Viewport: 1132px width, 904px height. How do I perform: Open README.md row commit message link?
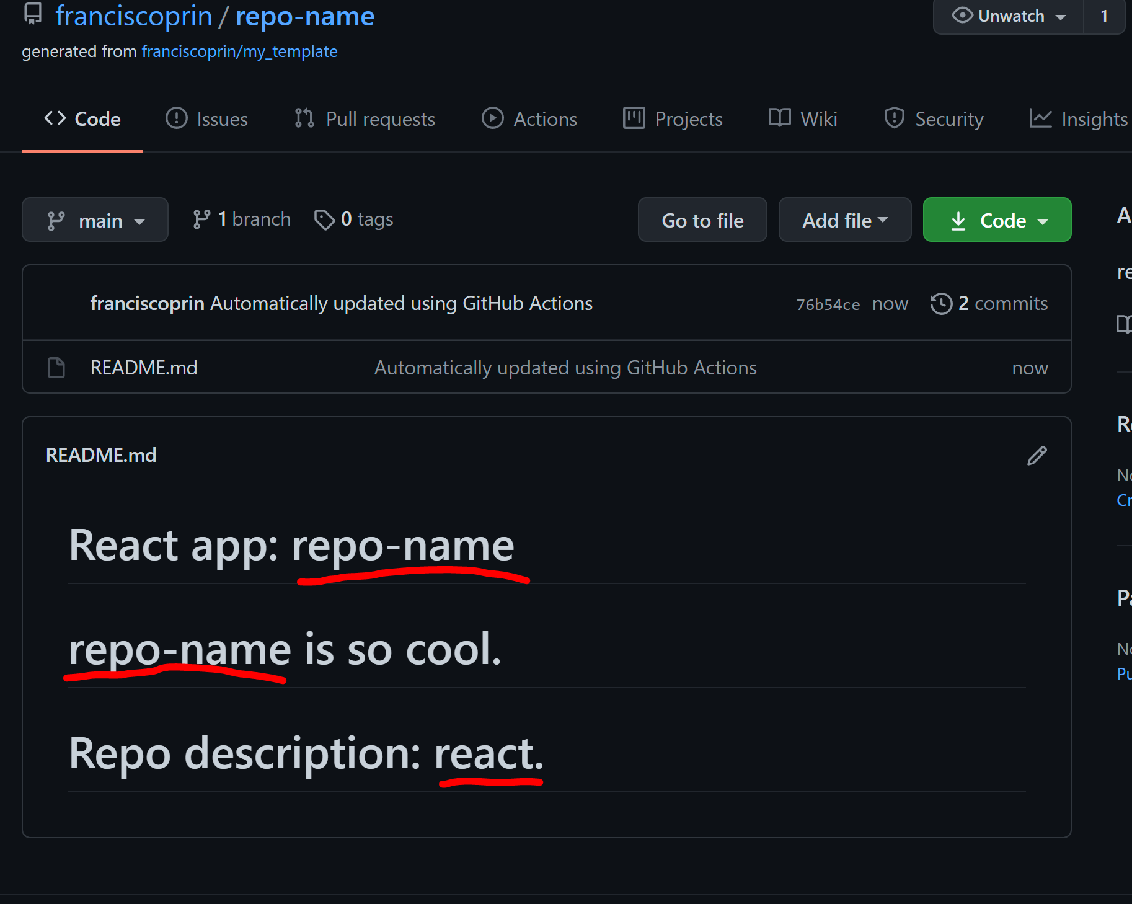point(565,368)
